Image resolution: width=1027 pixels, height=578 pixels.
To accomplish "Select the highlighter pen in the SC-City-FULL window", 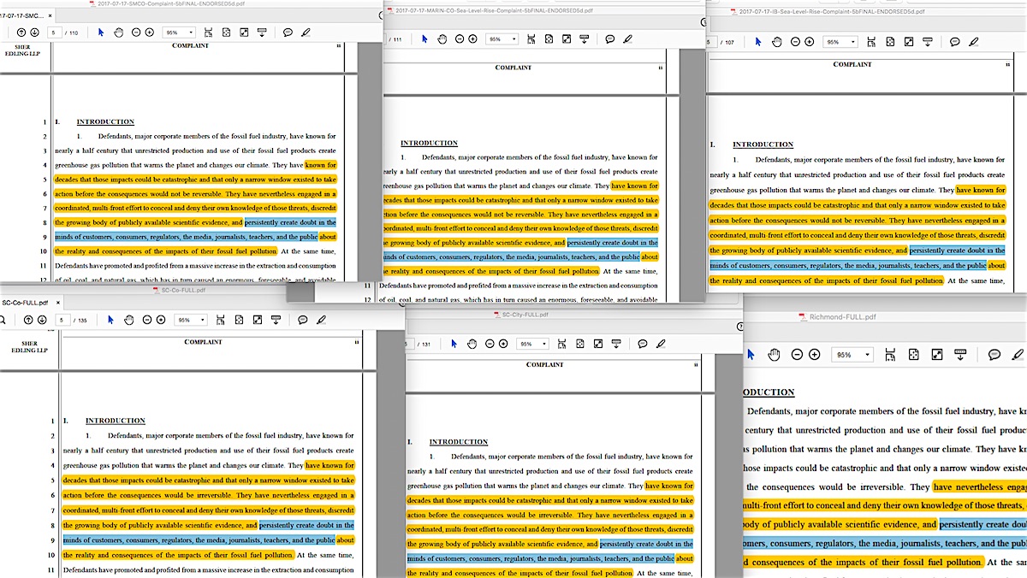I will pyautogui.click(x=660, y=344).
